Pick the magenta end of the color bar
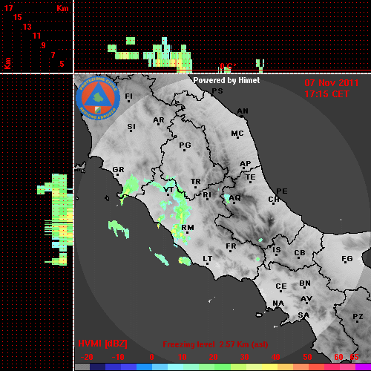 pyautogui.click(x=363, y=367)
